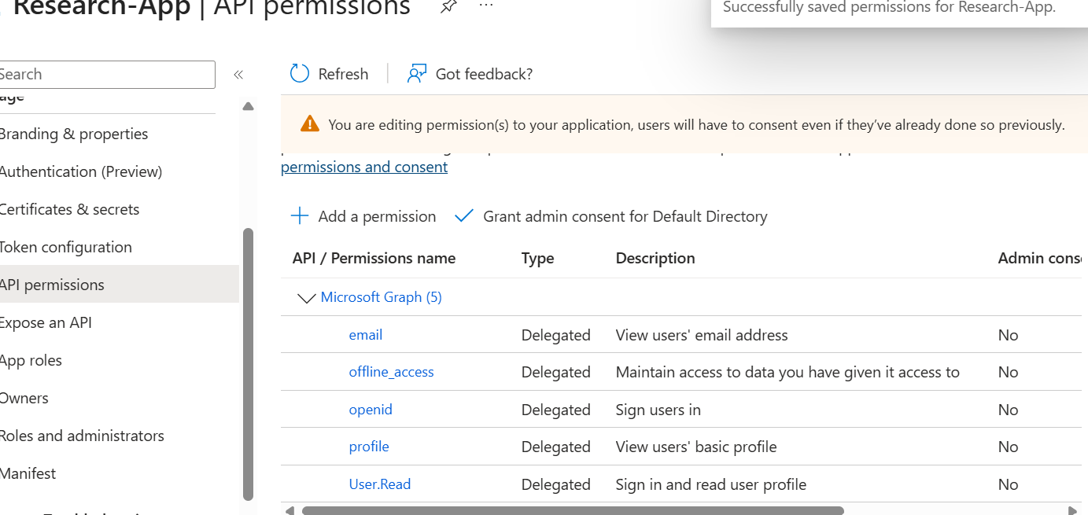Click 'View users' basic profile' description
The image size is (1088, 515).
(696, 447)
